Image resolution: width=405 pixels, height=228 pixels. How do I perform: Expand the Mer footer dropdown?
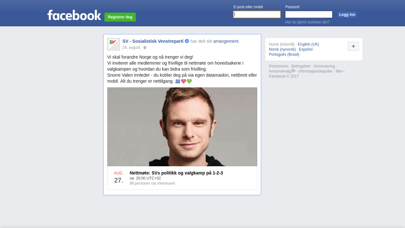pos(340,71)
